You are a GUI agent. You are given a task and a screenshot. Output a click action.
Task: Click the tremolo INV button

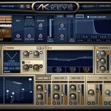point(17,68)
